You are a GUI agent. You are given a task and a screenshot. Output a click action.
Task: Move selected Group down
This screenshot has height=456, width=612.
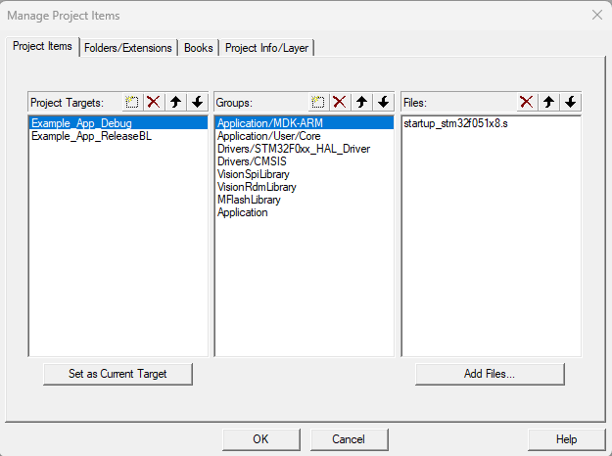(x=383, y=102)
